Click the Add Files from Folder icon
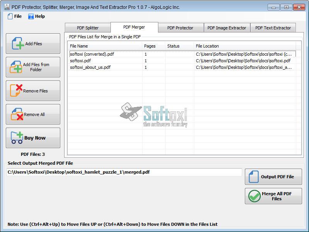 pos(16,67)
